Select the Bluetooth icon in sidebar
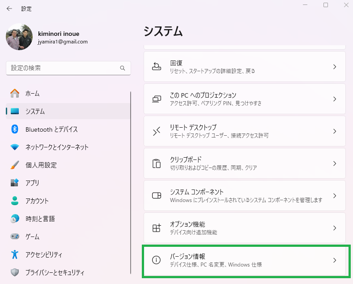Screen dimensions: 353x284 pyautogui.click(x=15, y=129)
